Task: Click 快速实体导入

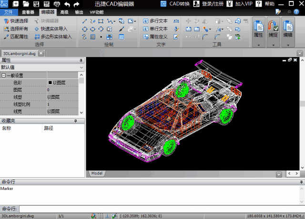Action: [51, 29]
